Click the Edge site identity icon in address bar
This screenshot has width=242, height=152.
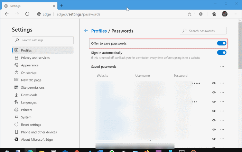click(x=39, y=14)
